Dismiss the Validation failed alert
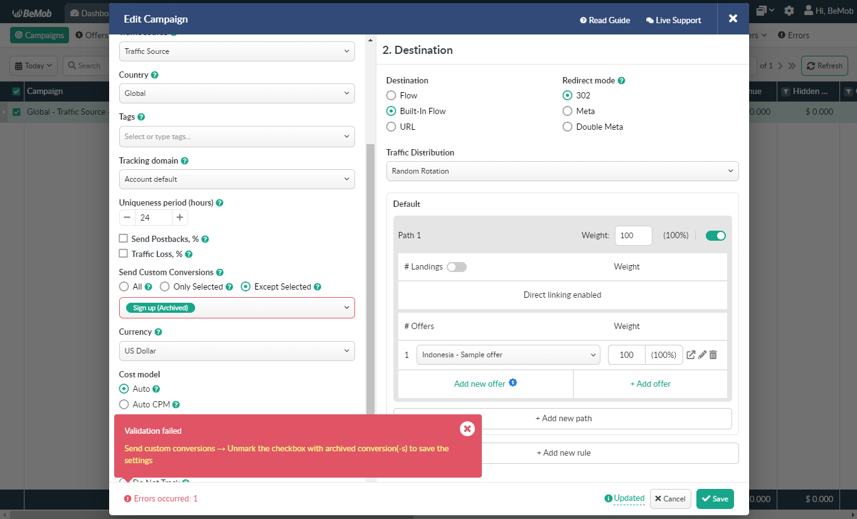 point(467,428)
